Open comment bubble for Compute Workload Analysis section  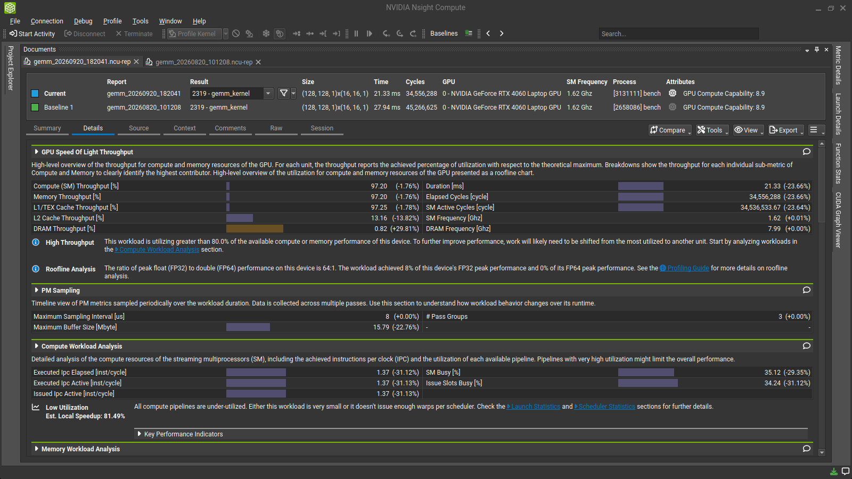pos(807,346)
